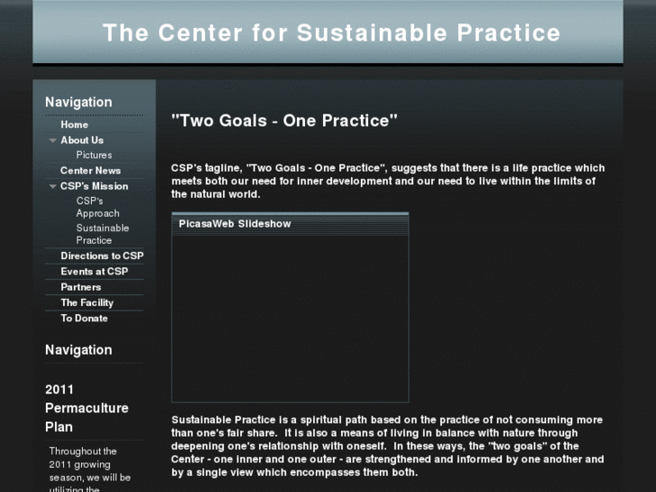Viewport: 656px width, 492px height.
Task: Open The Facility page link
Action: pyautogui.click(x=87, y=302)
